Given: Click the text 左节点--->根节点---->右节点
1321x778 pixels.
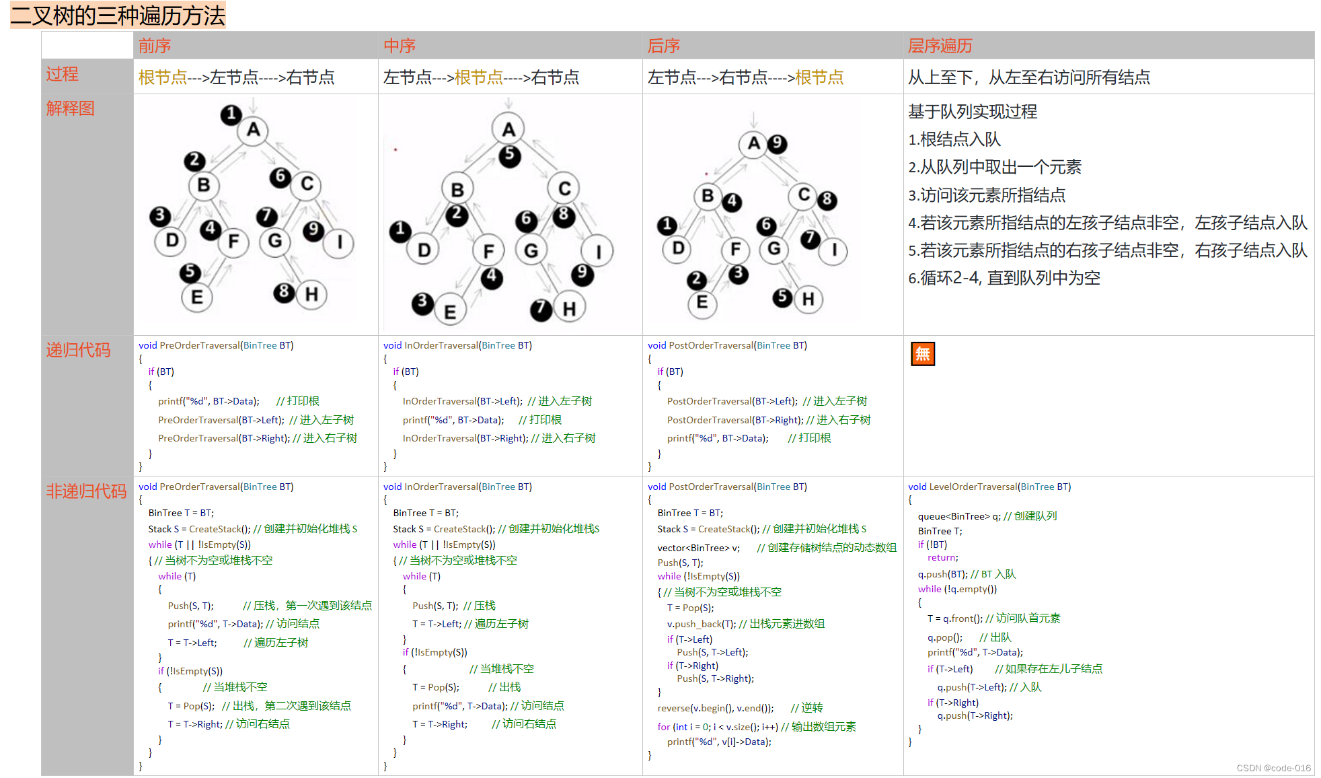Looking at the screenshot, I should (481, 77).
